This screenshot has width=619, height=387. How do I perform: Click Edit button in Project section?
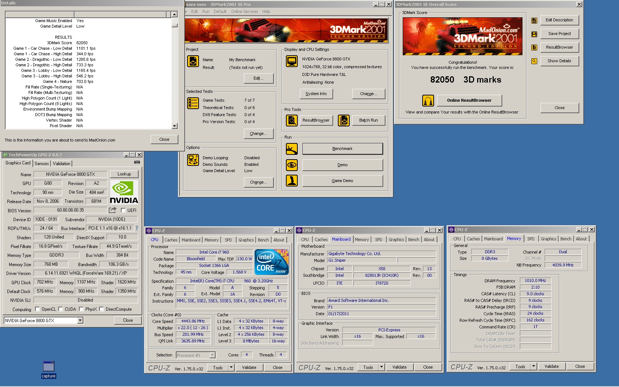click(x=258, y=79)
